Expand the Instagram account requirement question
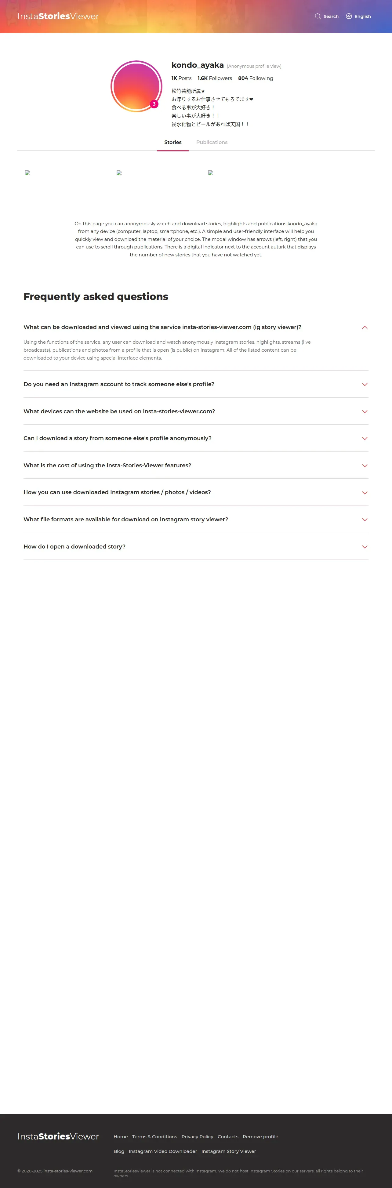392x1188 pixels. (119, 384)
